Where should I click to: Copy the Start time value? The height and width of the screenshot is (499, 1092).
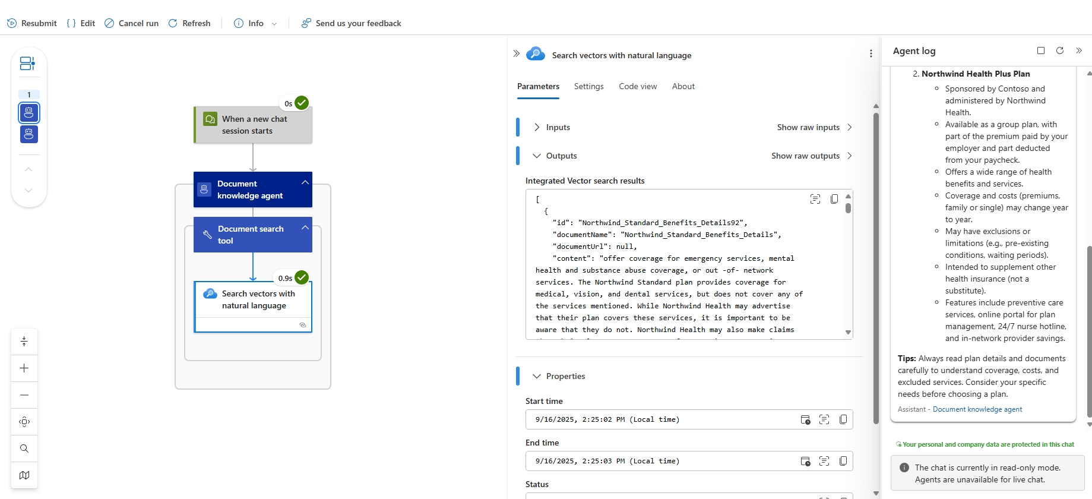(x=843, y=419)
